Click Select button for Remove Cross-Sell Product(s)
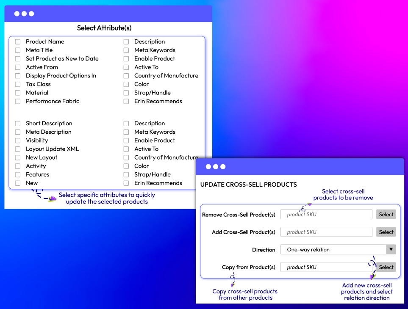Screen dimensions: 408x309 [x=386, y=215]
